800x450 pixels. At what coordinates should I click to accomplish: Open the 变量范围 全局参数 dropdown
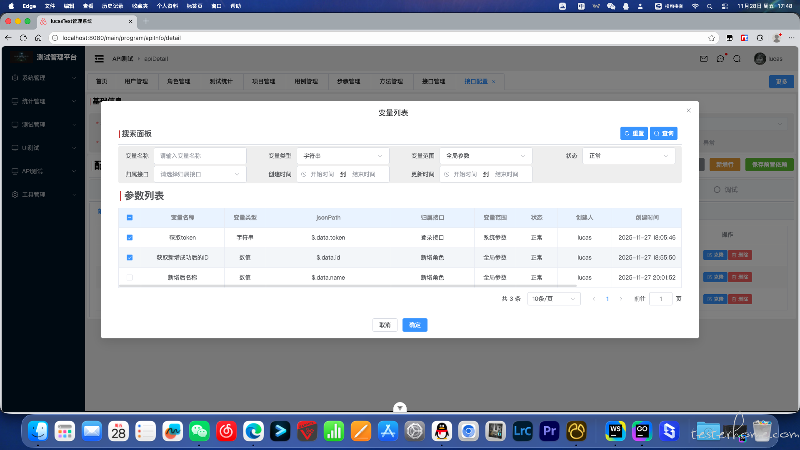pos(485,156)
